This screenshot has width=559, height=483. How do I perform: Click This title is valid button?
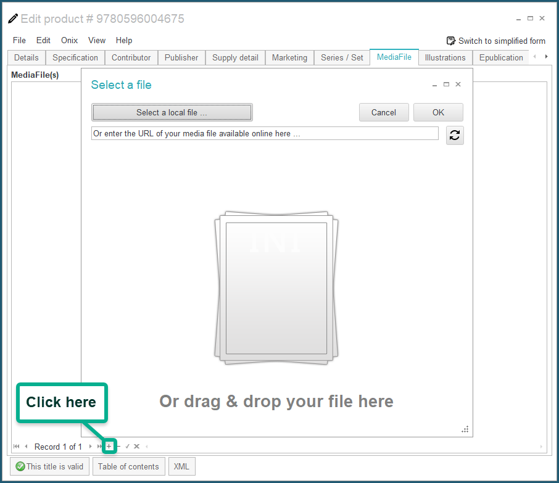49,466
